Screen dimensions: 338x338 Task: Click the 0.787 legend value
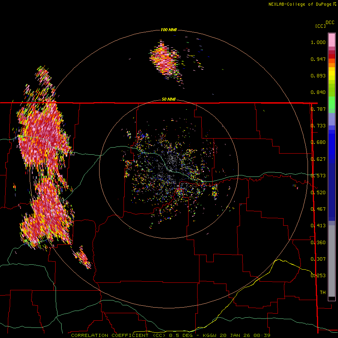click(x=318, y=109)
